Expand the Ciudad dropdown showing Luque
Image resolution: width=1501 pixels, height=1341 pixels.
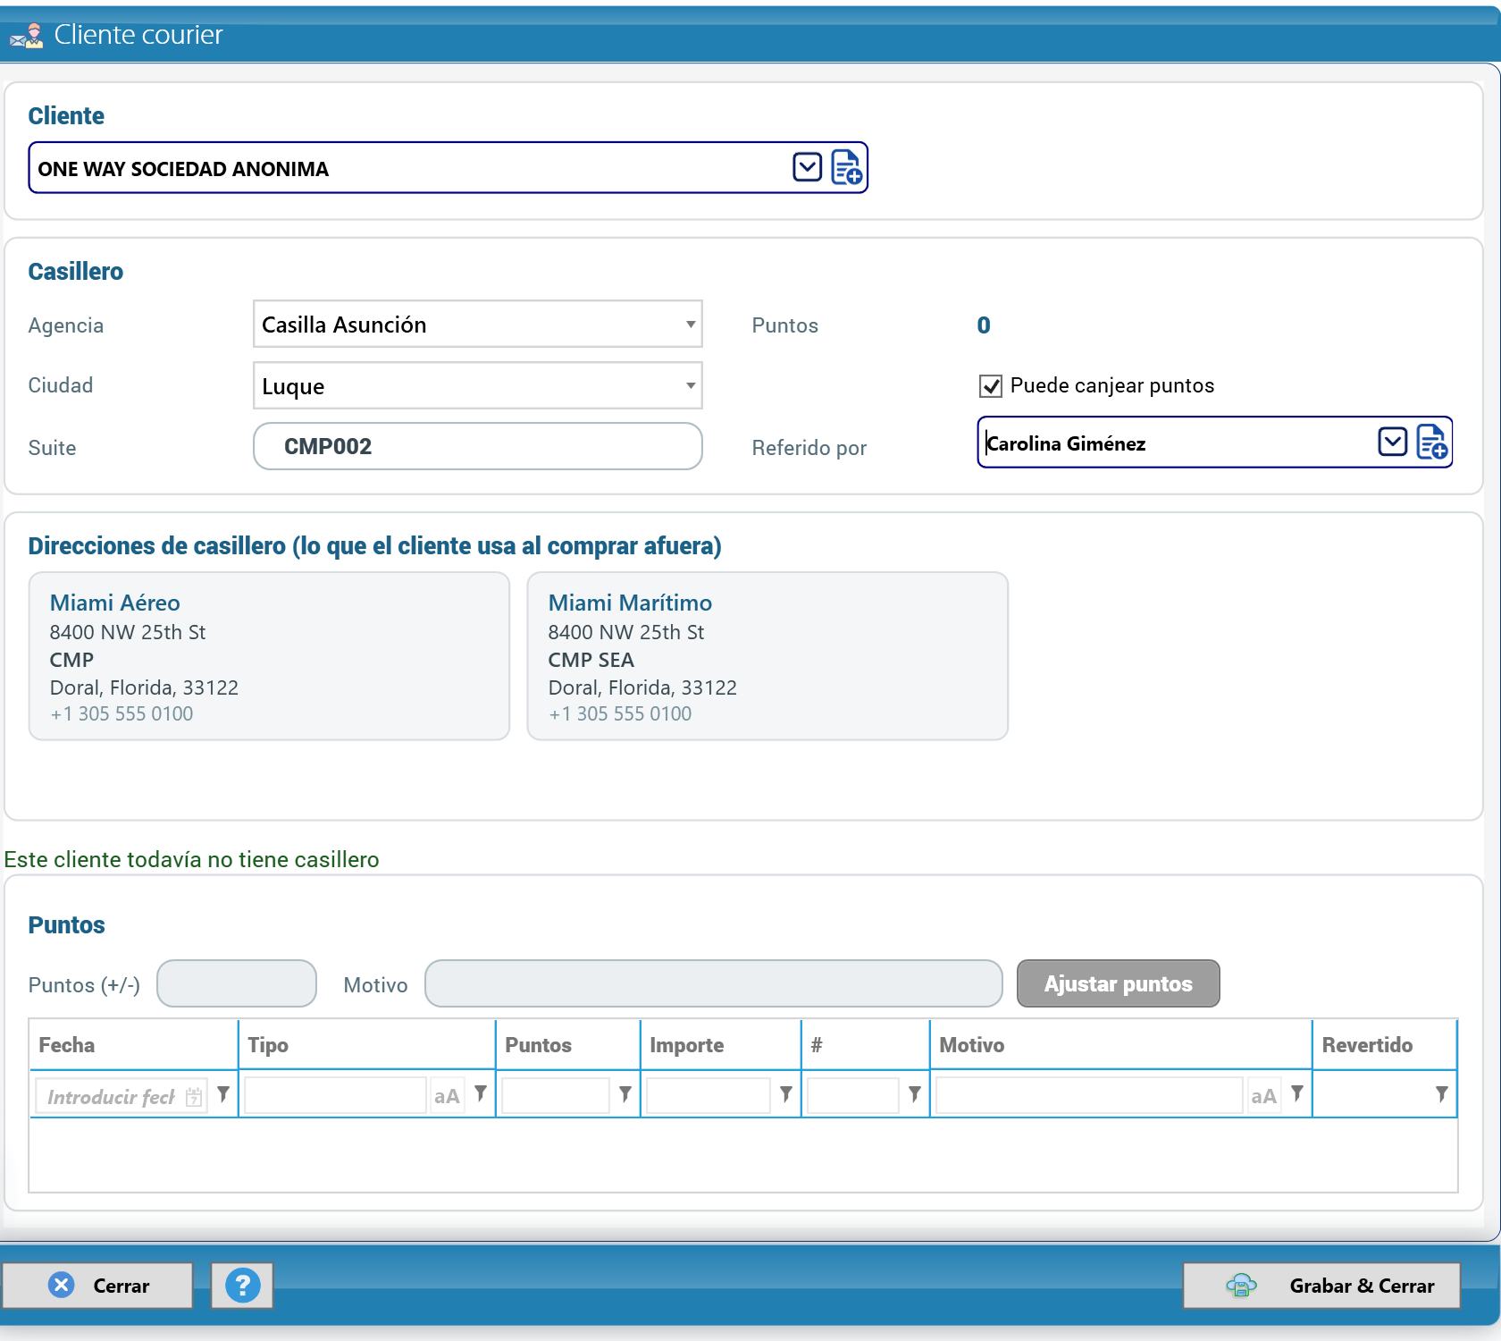(x=690, y=385)
